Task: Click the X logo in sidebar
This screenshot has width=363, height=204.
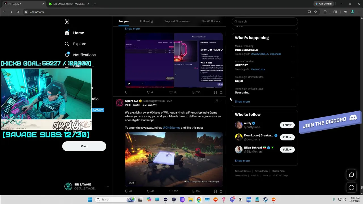Action: 67,22
